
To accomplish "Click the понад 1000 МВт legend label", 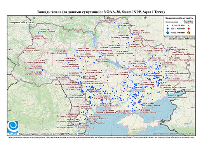I will (178, 32).
